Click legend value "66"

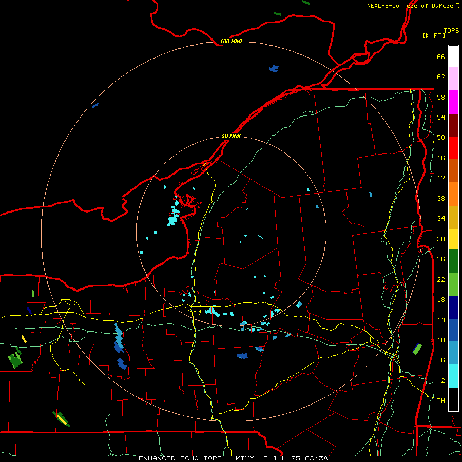[441, 57]
